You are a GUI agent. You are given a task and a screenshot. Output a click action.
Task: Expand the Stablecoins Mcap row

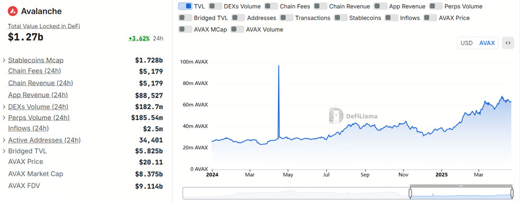(4, 60)
